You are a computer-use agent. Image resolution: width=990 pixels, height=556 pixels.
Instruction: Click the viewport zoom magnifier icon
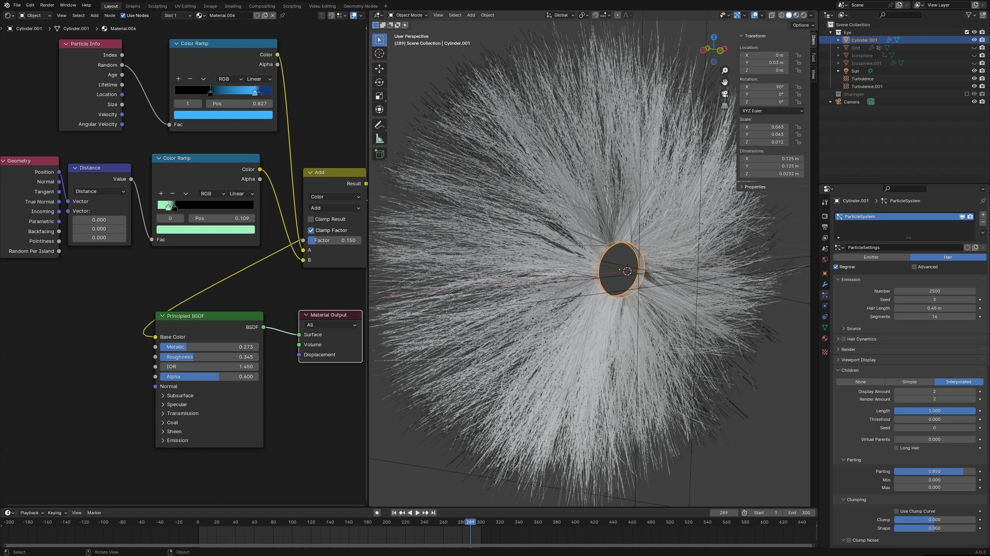[725, 70]
